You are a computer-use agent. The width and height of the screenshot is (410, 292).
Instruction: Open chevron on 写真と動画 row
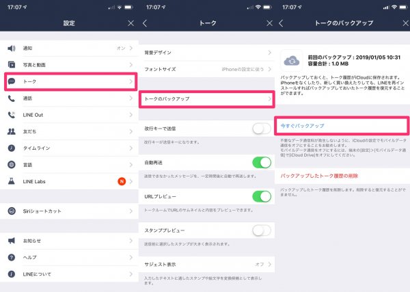[131, 65]
